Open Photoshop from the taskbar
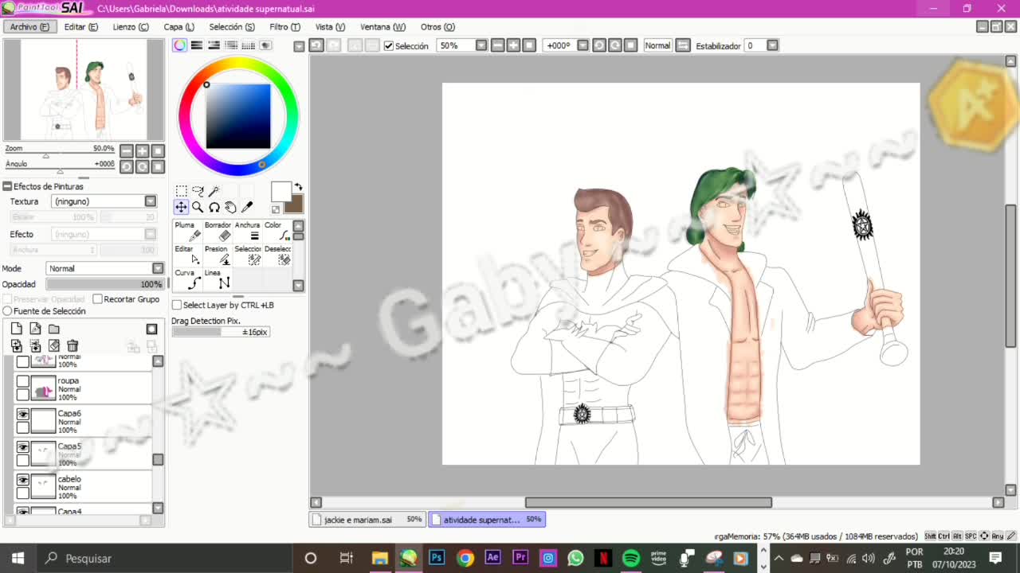This screenshot has width=1020, height=573. point(437,558)
